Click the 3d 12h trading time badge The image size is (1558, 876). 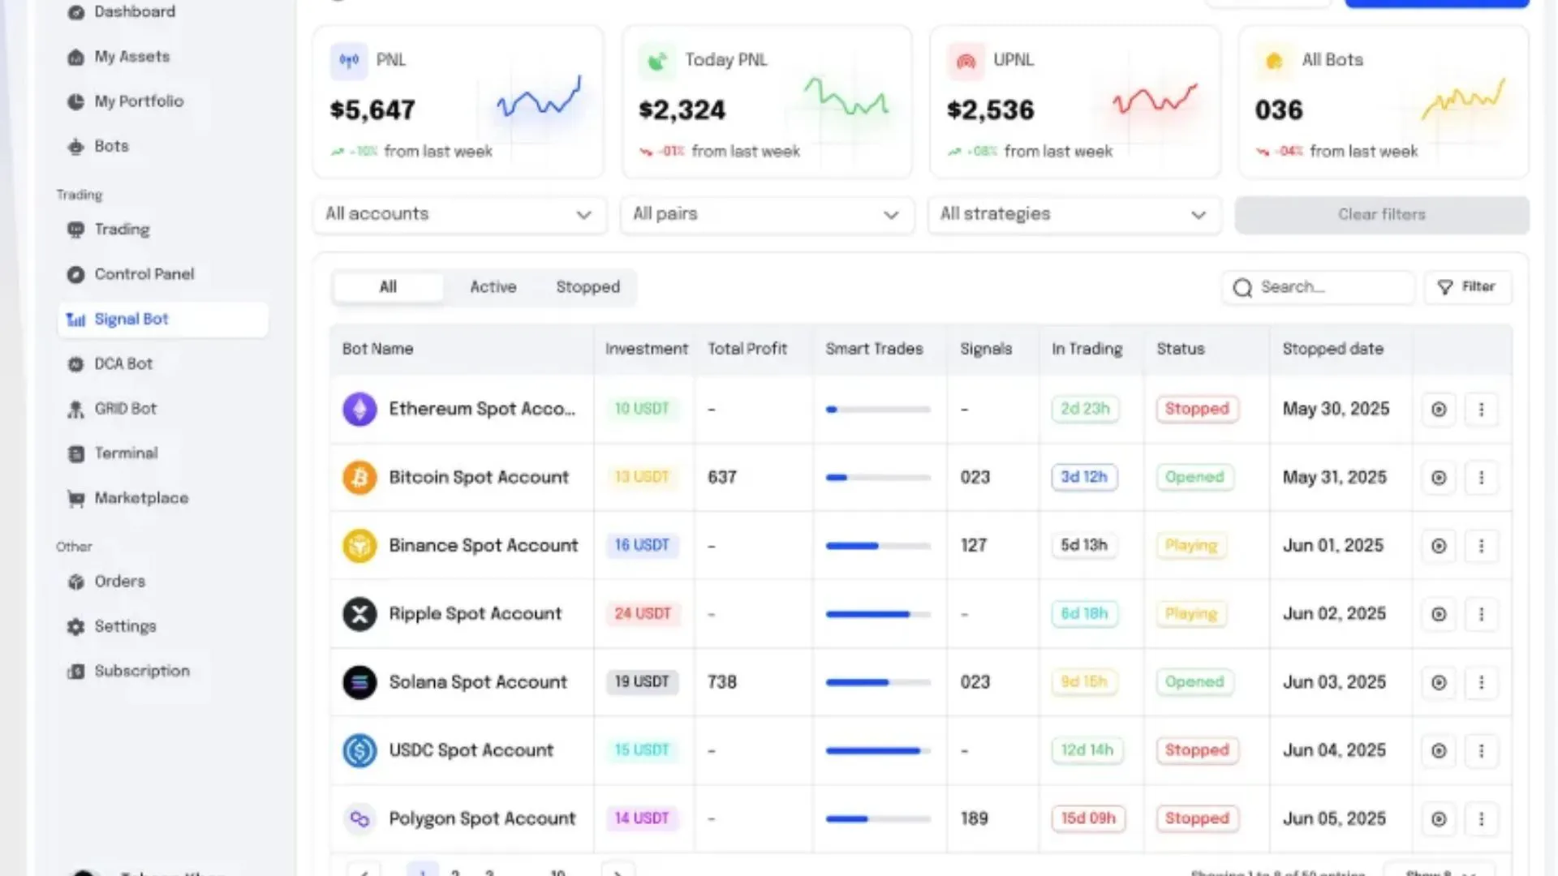(x=1084, y=477)
